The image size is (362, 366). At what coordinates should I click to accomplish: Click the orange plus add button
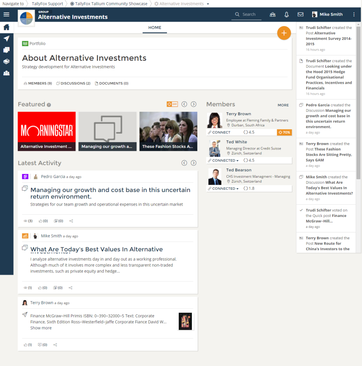tap(284, 33)
